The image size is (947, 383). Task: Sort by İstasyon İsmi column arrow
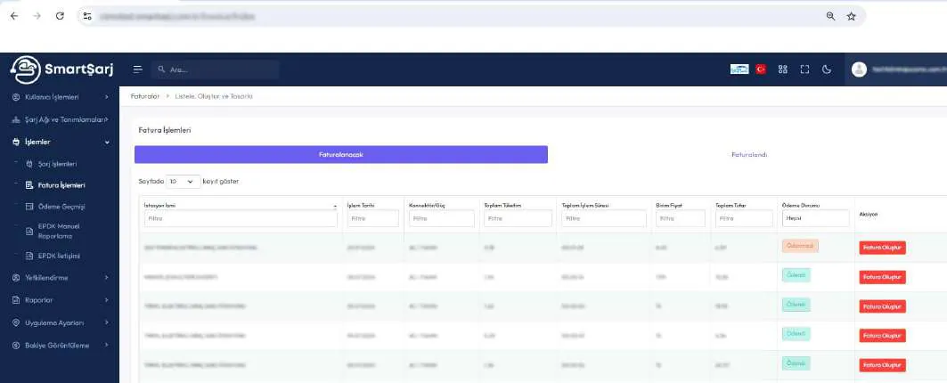(335, 206)
